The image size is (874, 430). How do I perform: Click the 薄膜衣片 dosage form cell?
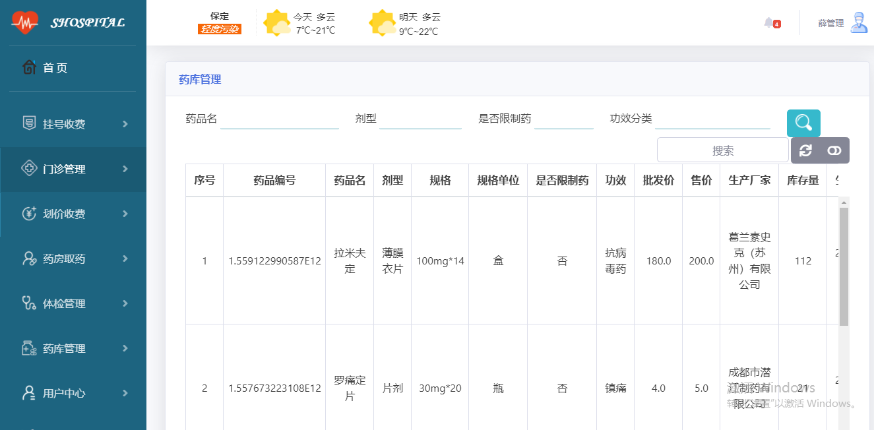click(x=392, y=261)
